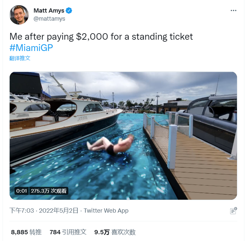The height and width of the screenshot is (241, 245).
Task: Click the dotted note icon beside the source
Action: (x=233, y=211)
